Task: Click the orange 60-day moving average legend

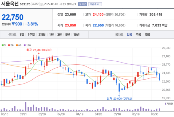Action: (x=19, y=45)
